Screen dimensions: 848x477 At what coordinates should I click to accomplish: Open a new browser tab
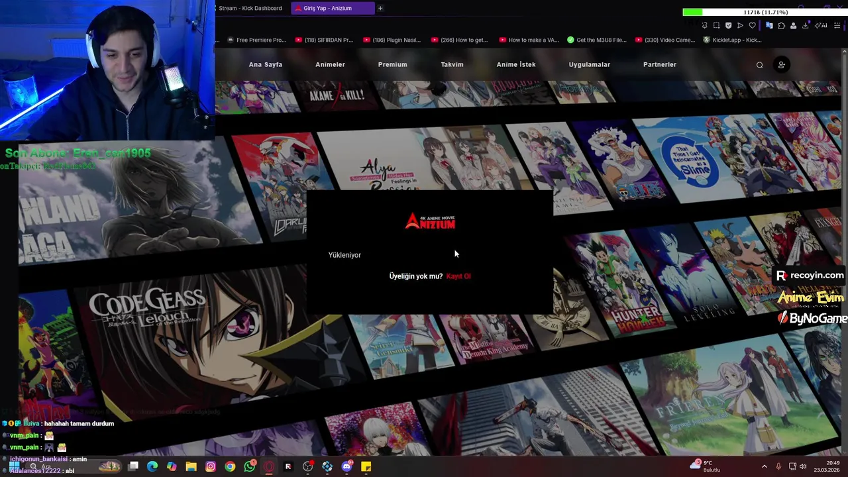[380, 8]
